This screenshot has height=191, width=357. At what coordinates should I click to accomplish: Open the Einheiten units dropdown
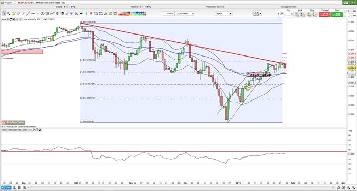(x=185, y=14)
